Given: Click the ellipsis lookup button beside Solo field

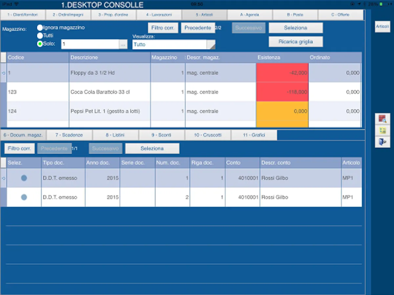Looking at the screenshot, I should point(123,45).
